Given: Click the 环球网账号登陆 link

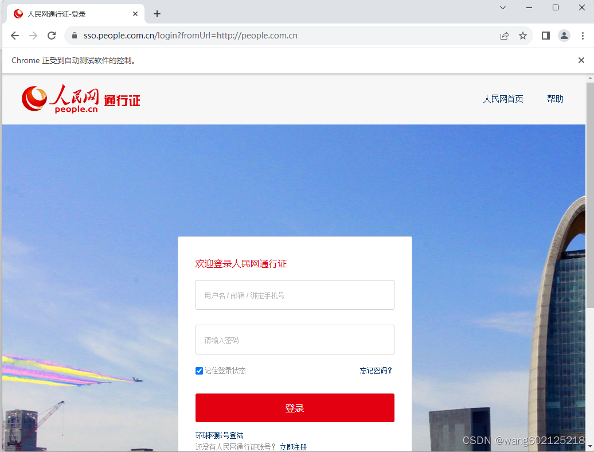Looking at the screenshot, I should coord(220,435).
